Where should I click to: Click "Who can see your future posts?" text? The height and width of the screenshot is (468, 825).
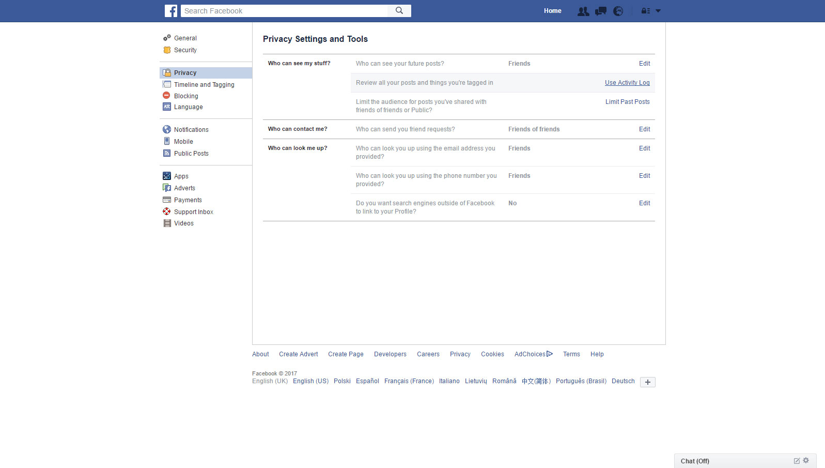tap(400, 64)
